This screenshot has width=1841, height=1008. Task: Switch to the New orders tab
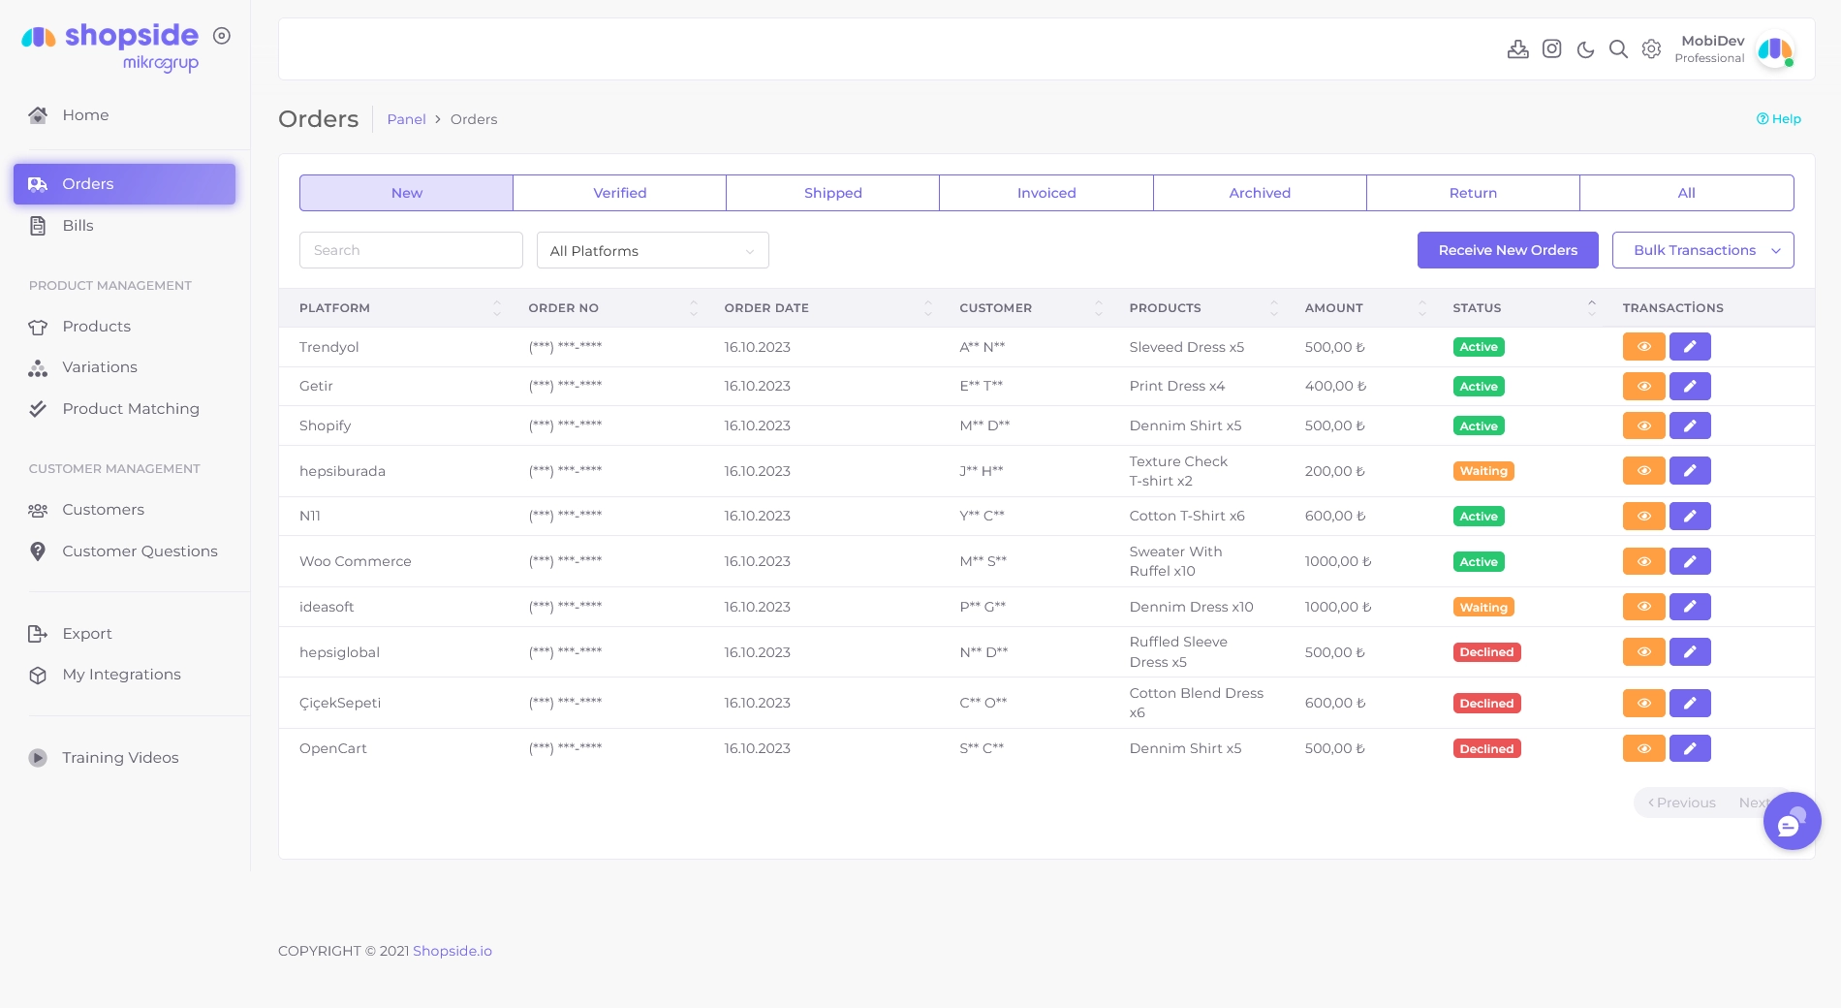[406, 193]
